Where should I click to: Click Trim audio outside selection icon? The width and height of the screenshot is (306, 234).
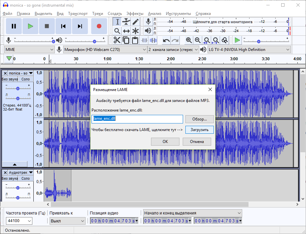coord(144,40)
